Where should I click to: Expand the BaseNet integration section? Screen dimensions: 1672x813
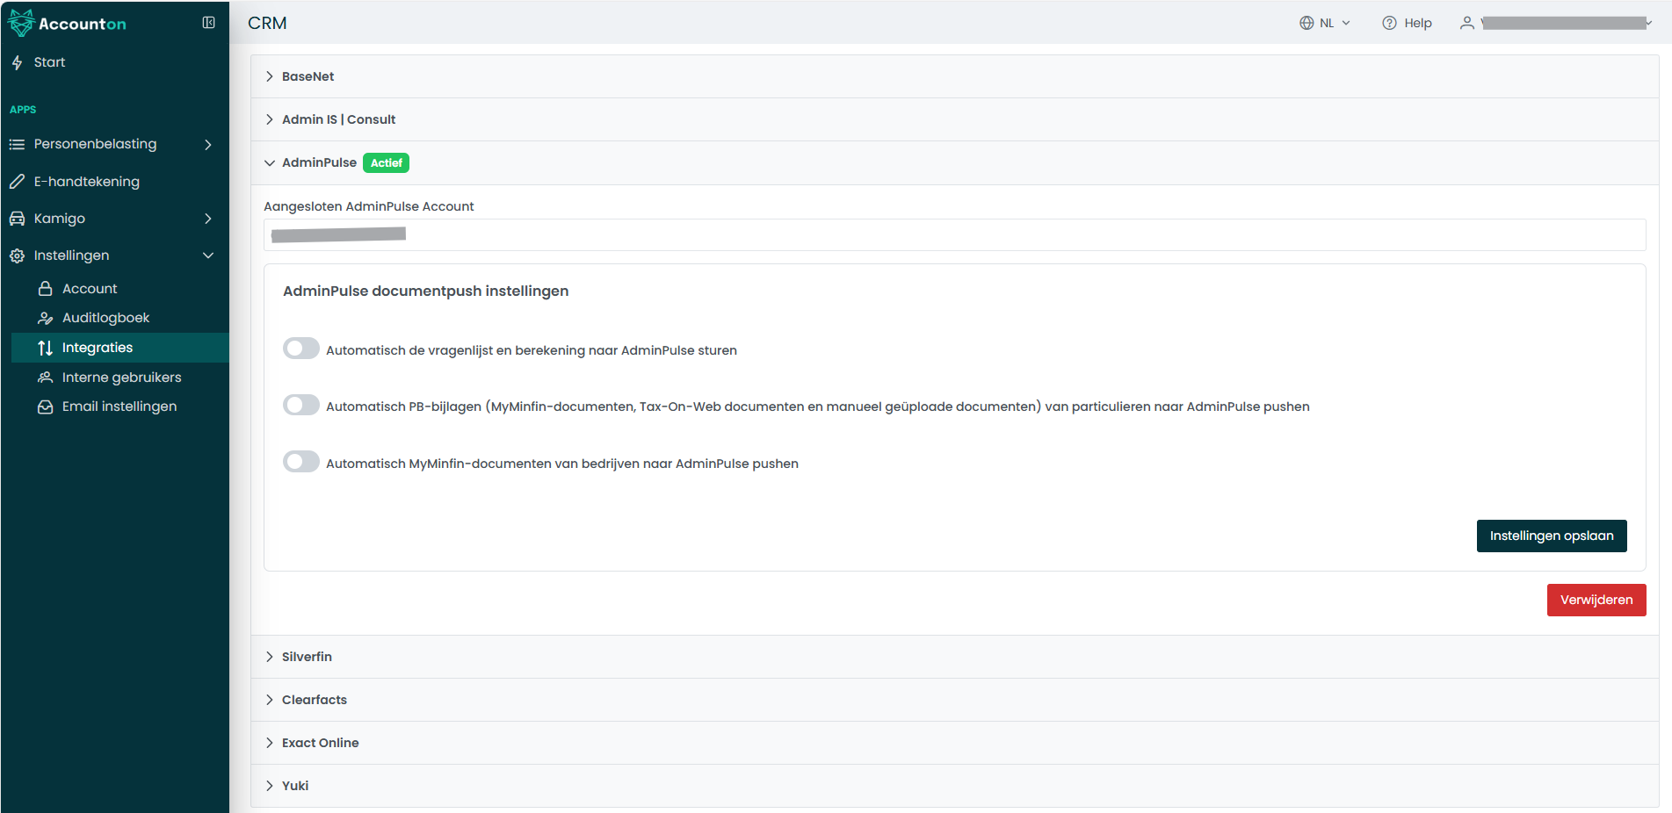954,76
